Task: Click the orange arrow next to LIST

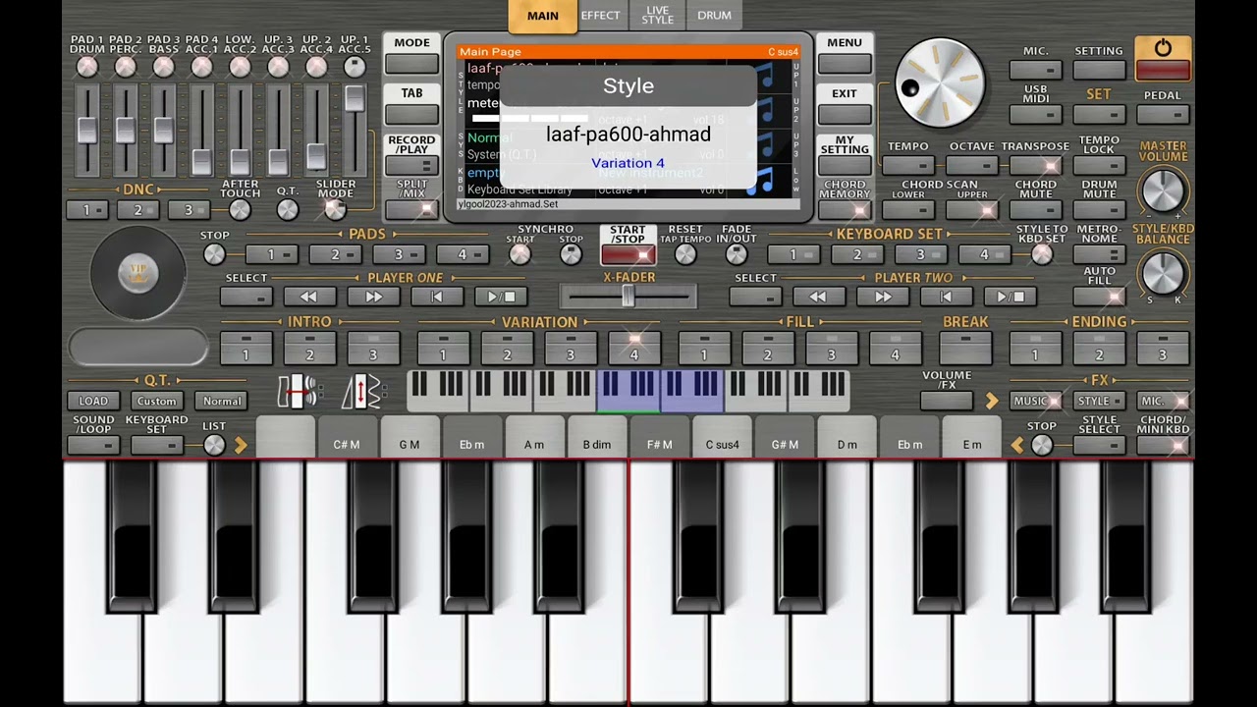Action: click(x=241, y=446)
